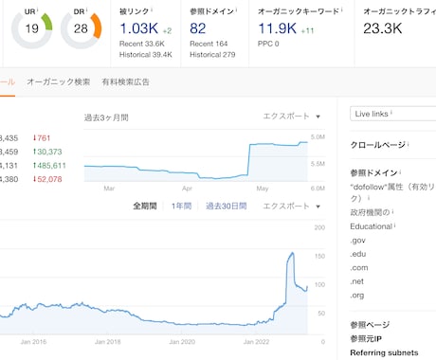Click info icon next to 政府機関の

[392, 211]
